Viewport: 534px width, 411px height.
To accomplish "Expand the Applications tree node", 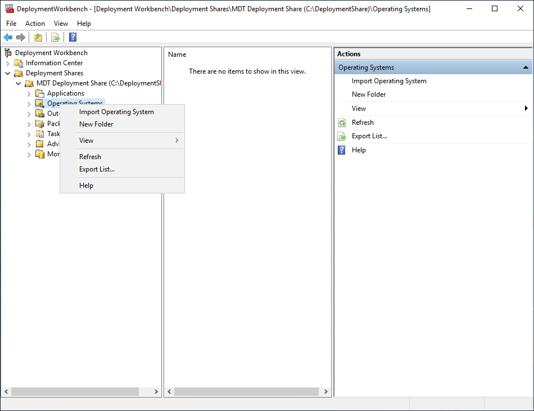I will 29,93.
